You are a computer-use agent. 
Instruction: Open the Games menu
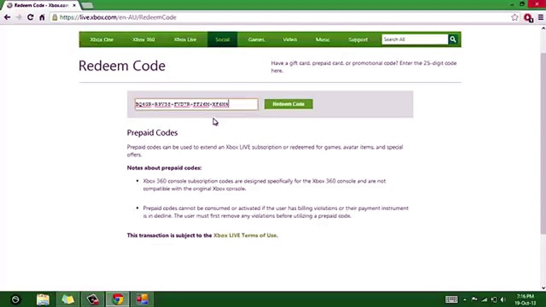[256, 39]
